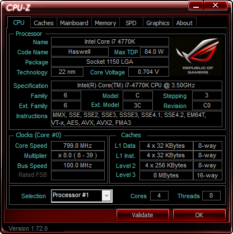Open the About tab
Screen dimensions: 233x234
(x=184, y=23)
